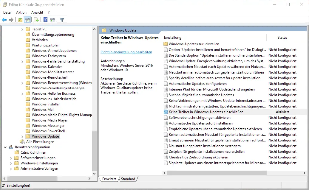The width and height of the screenshot is (309, 190).
Task: Open the Datei menu
Action: [x=7, y=13]
